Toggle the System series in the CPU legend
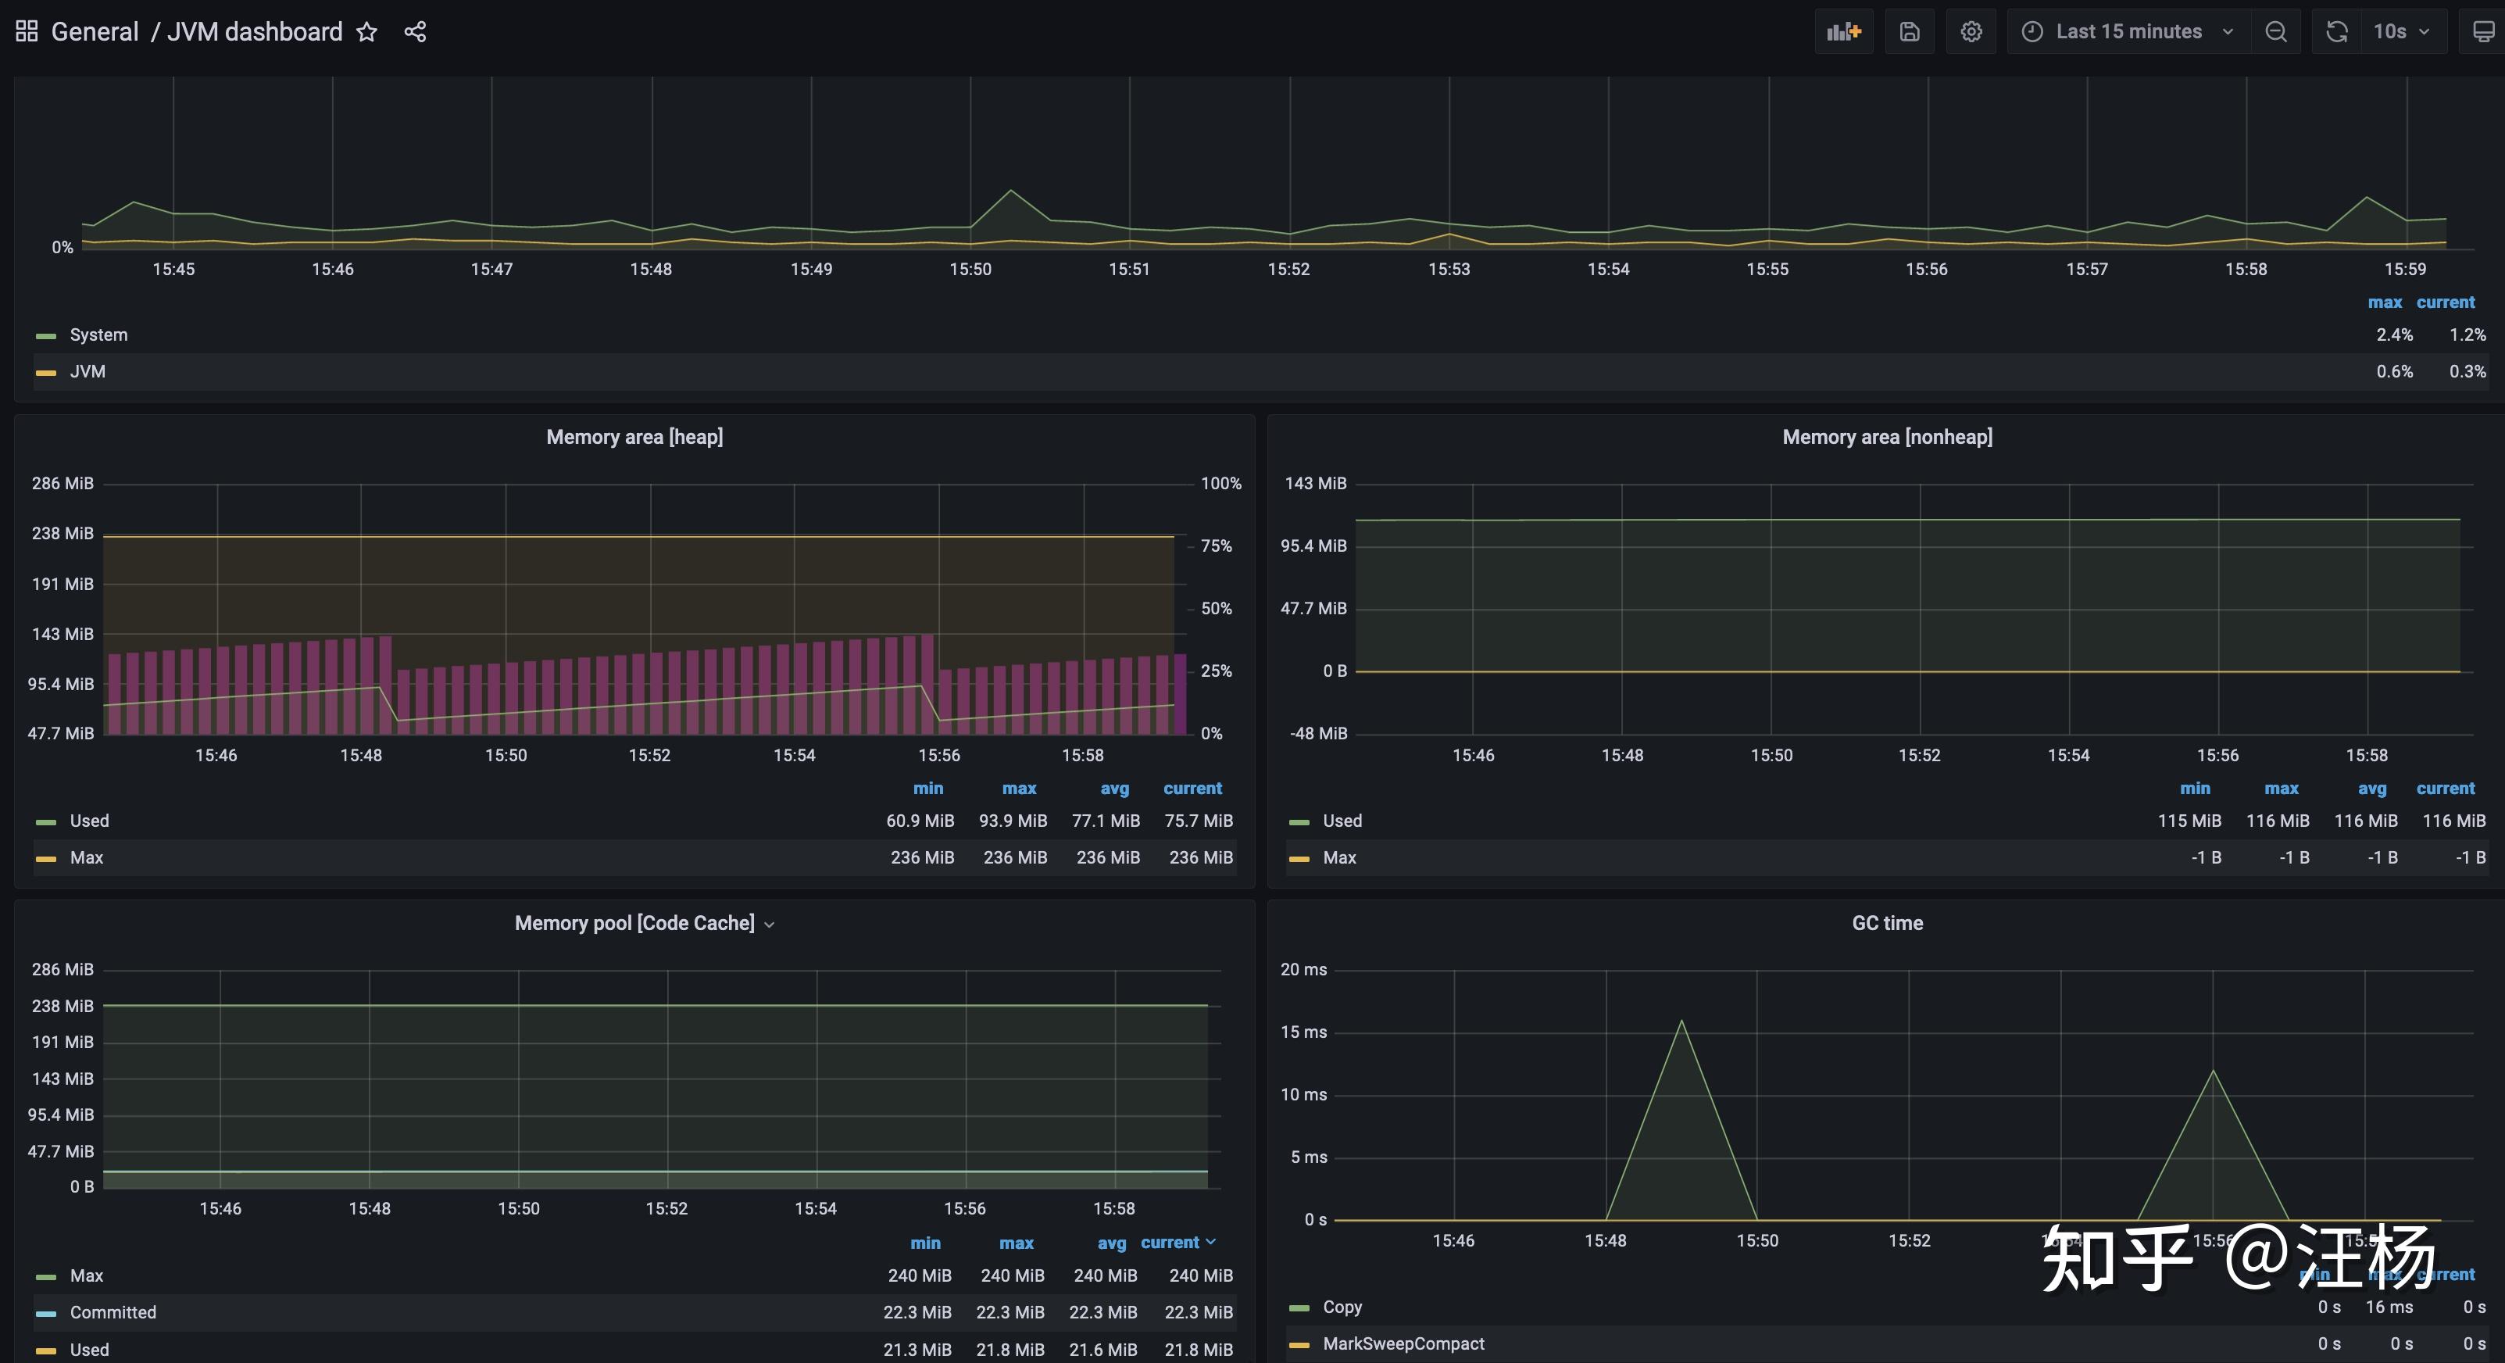This screenshot has height=1363, width=2505. point(98,334)
